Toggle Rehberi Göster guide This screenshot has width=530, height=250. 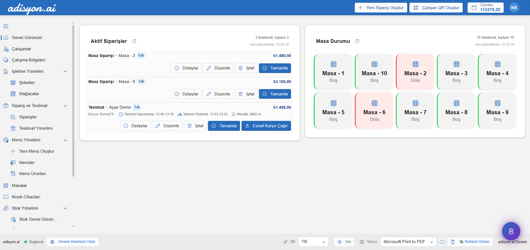coord(470,242)
